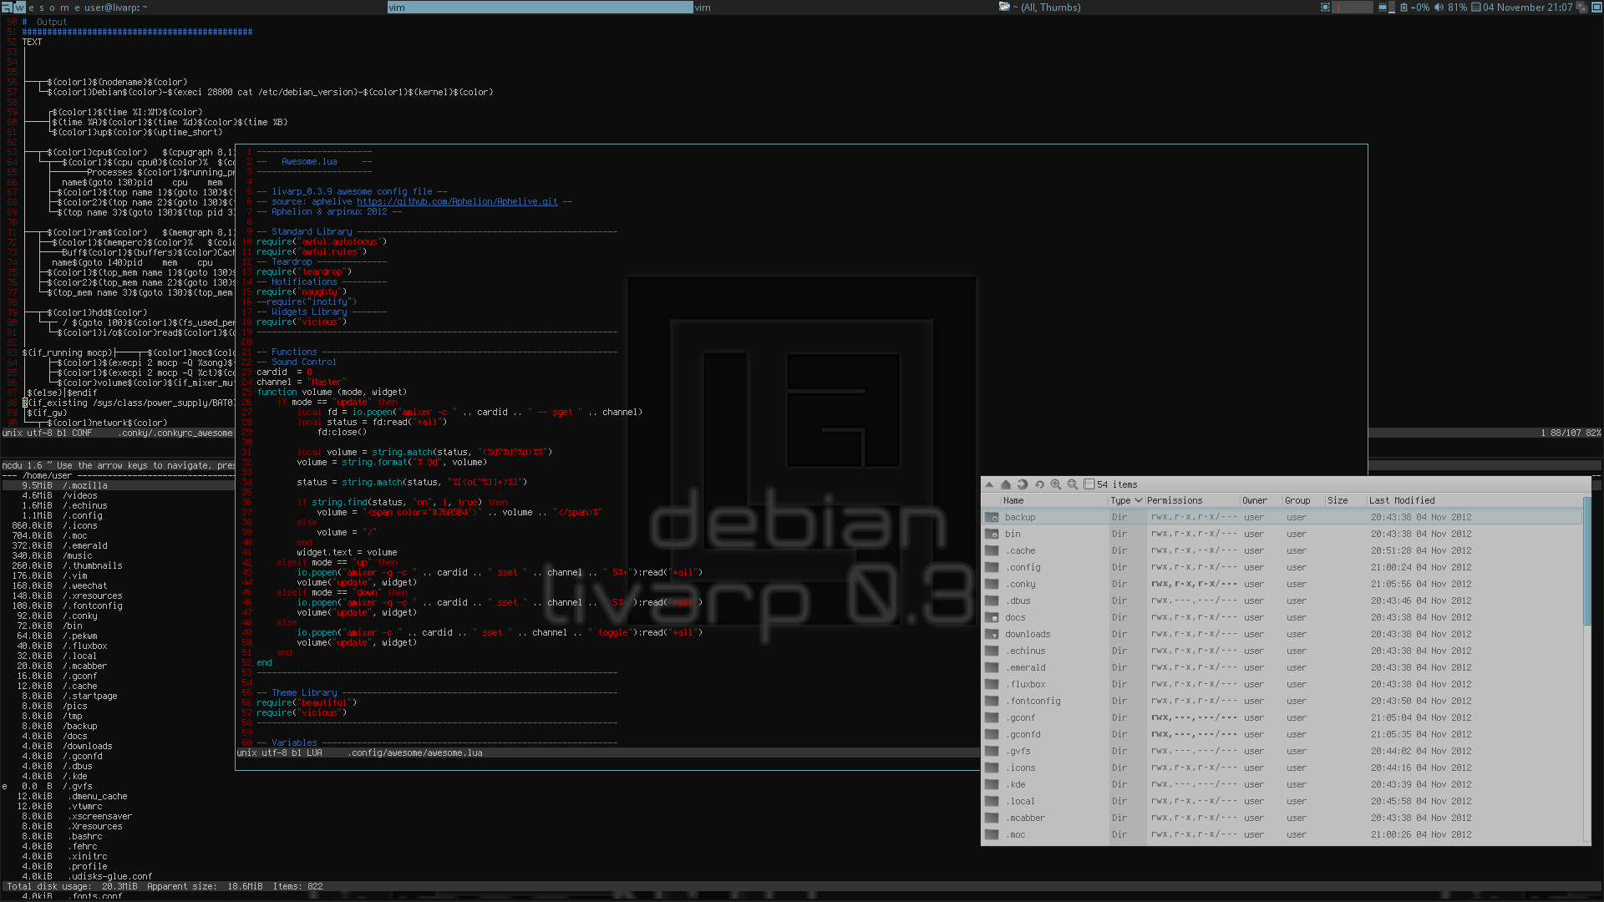The height and width of the screenshot is (902, 1604).
Task: Select the .kde folder row
Action: coord(1282,784)
